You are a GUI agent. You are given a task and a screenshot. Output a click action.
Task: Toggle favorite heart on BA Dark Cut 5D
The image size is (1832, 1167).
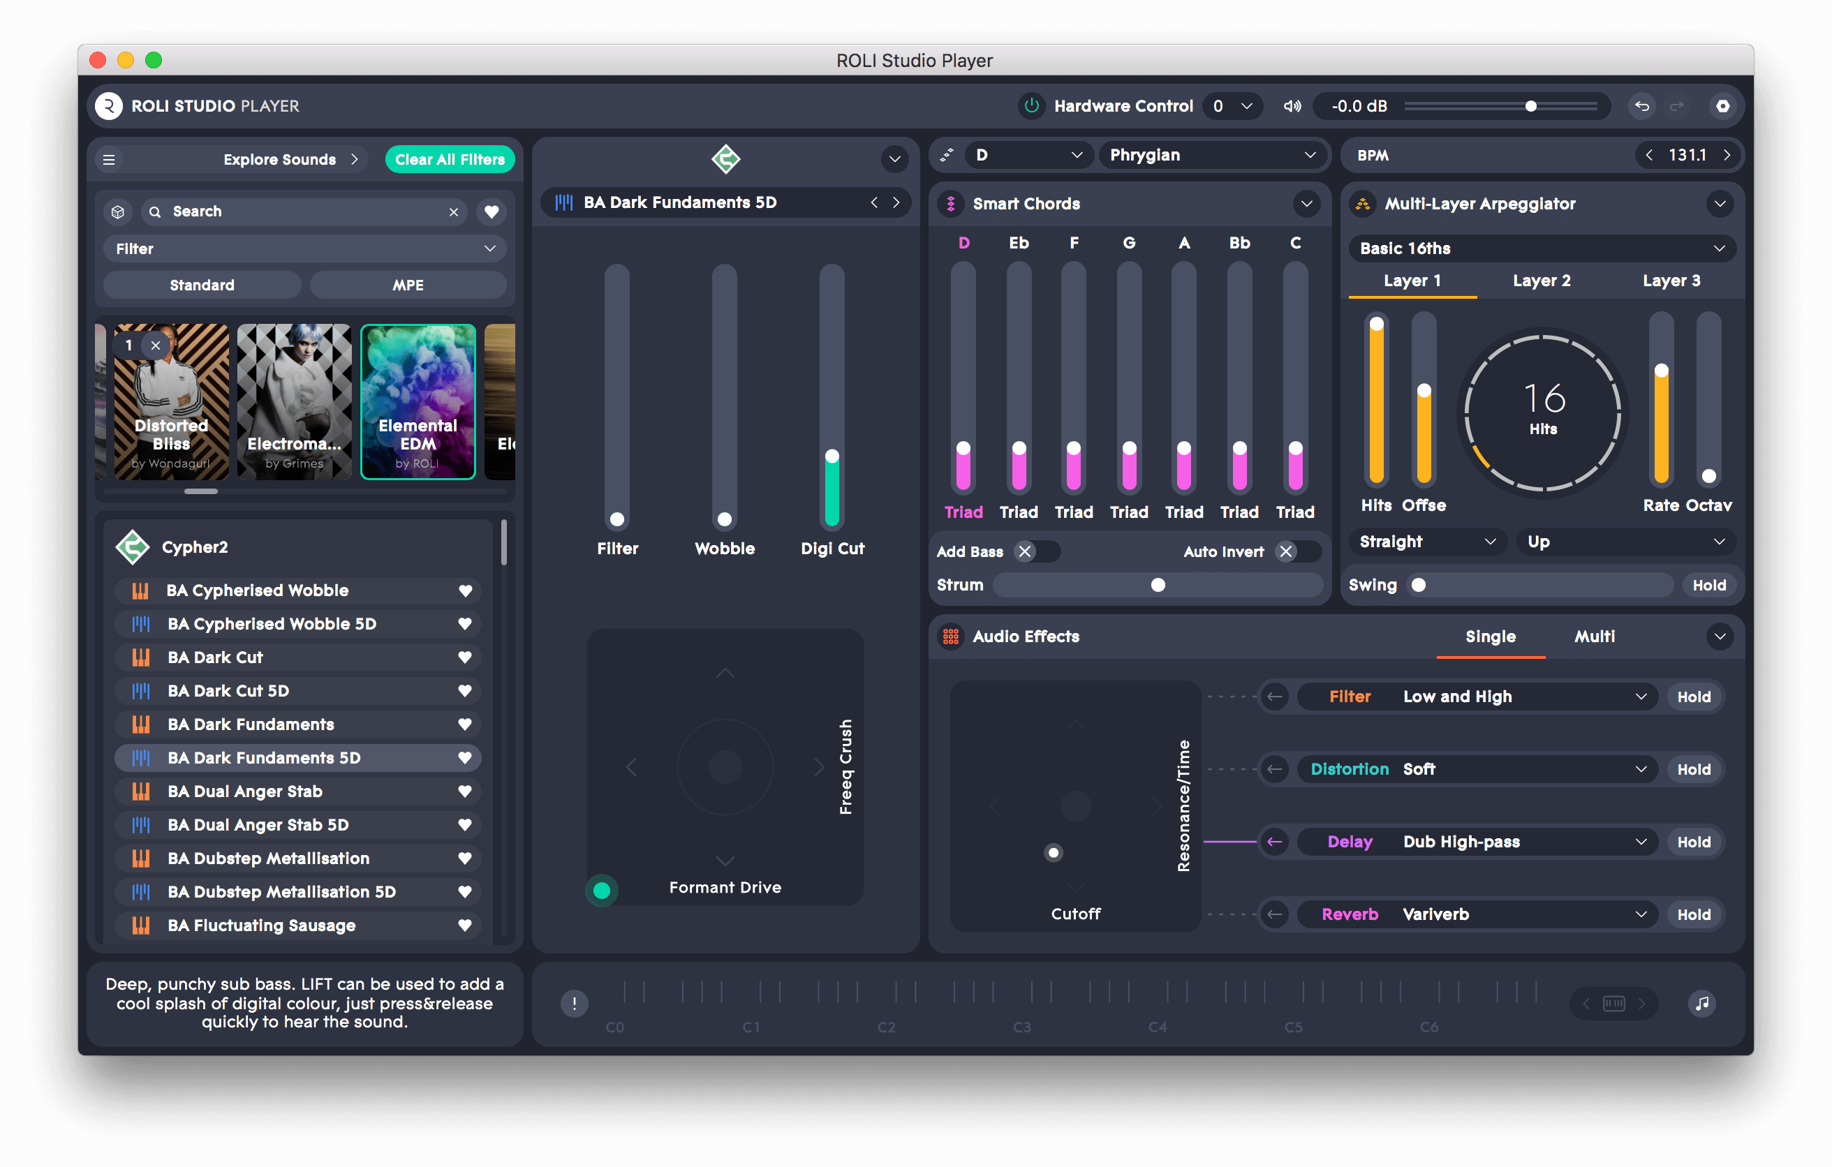(x=465, y=691)
